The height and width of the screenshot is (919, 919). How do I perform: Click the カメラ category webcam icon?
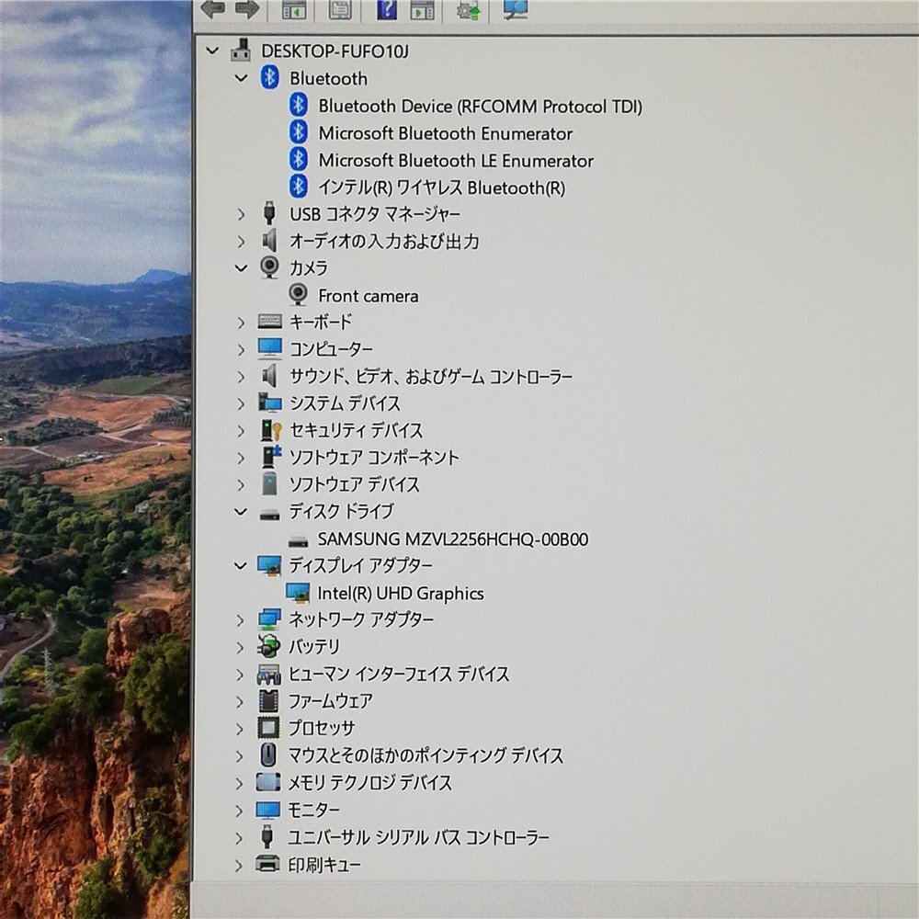(x=269, y=267)
